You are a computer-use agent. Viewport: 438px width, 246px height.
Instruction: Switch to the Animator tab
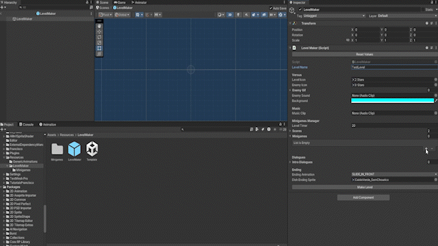[x=139, y=2]
